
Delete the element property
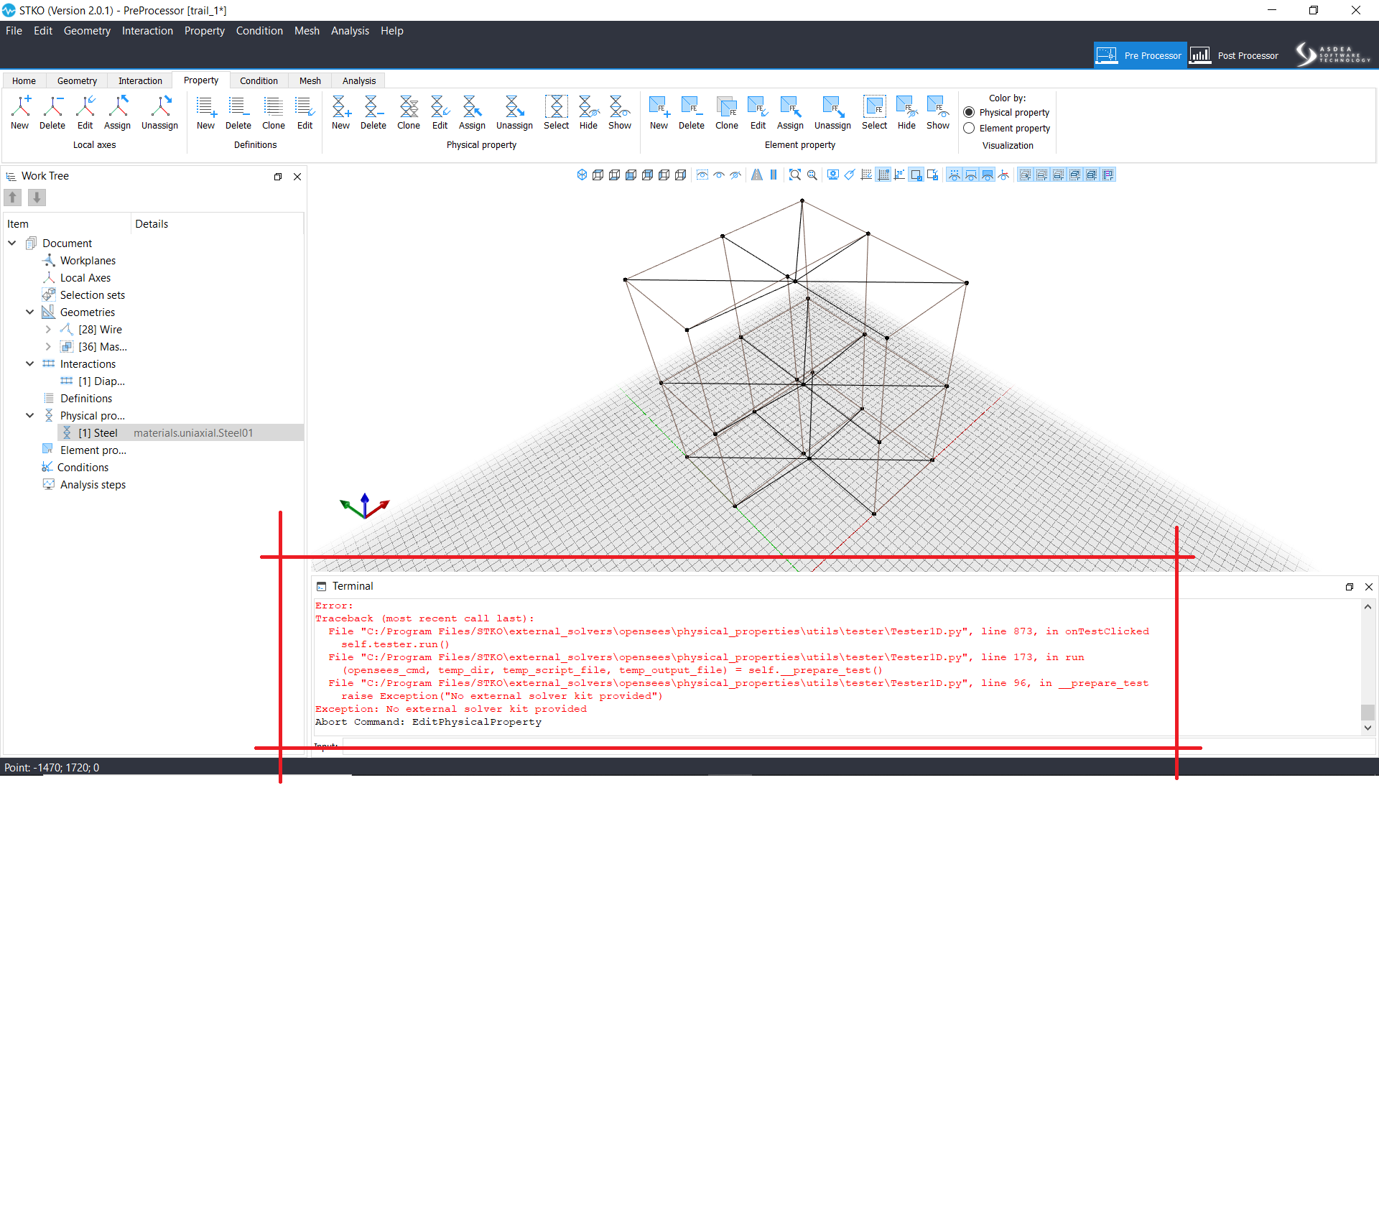[691, 113]
